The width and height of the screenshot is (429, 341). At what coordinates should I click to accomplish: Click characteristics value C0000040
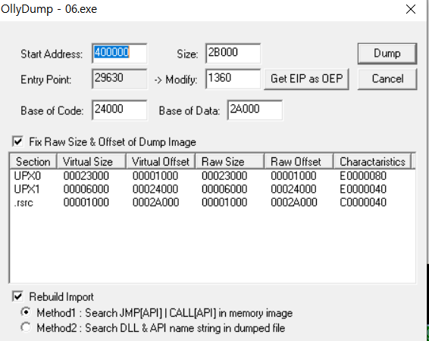[363, 203]
